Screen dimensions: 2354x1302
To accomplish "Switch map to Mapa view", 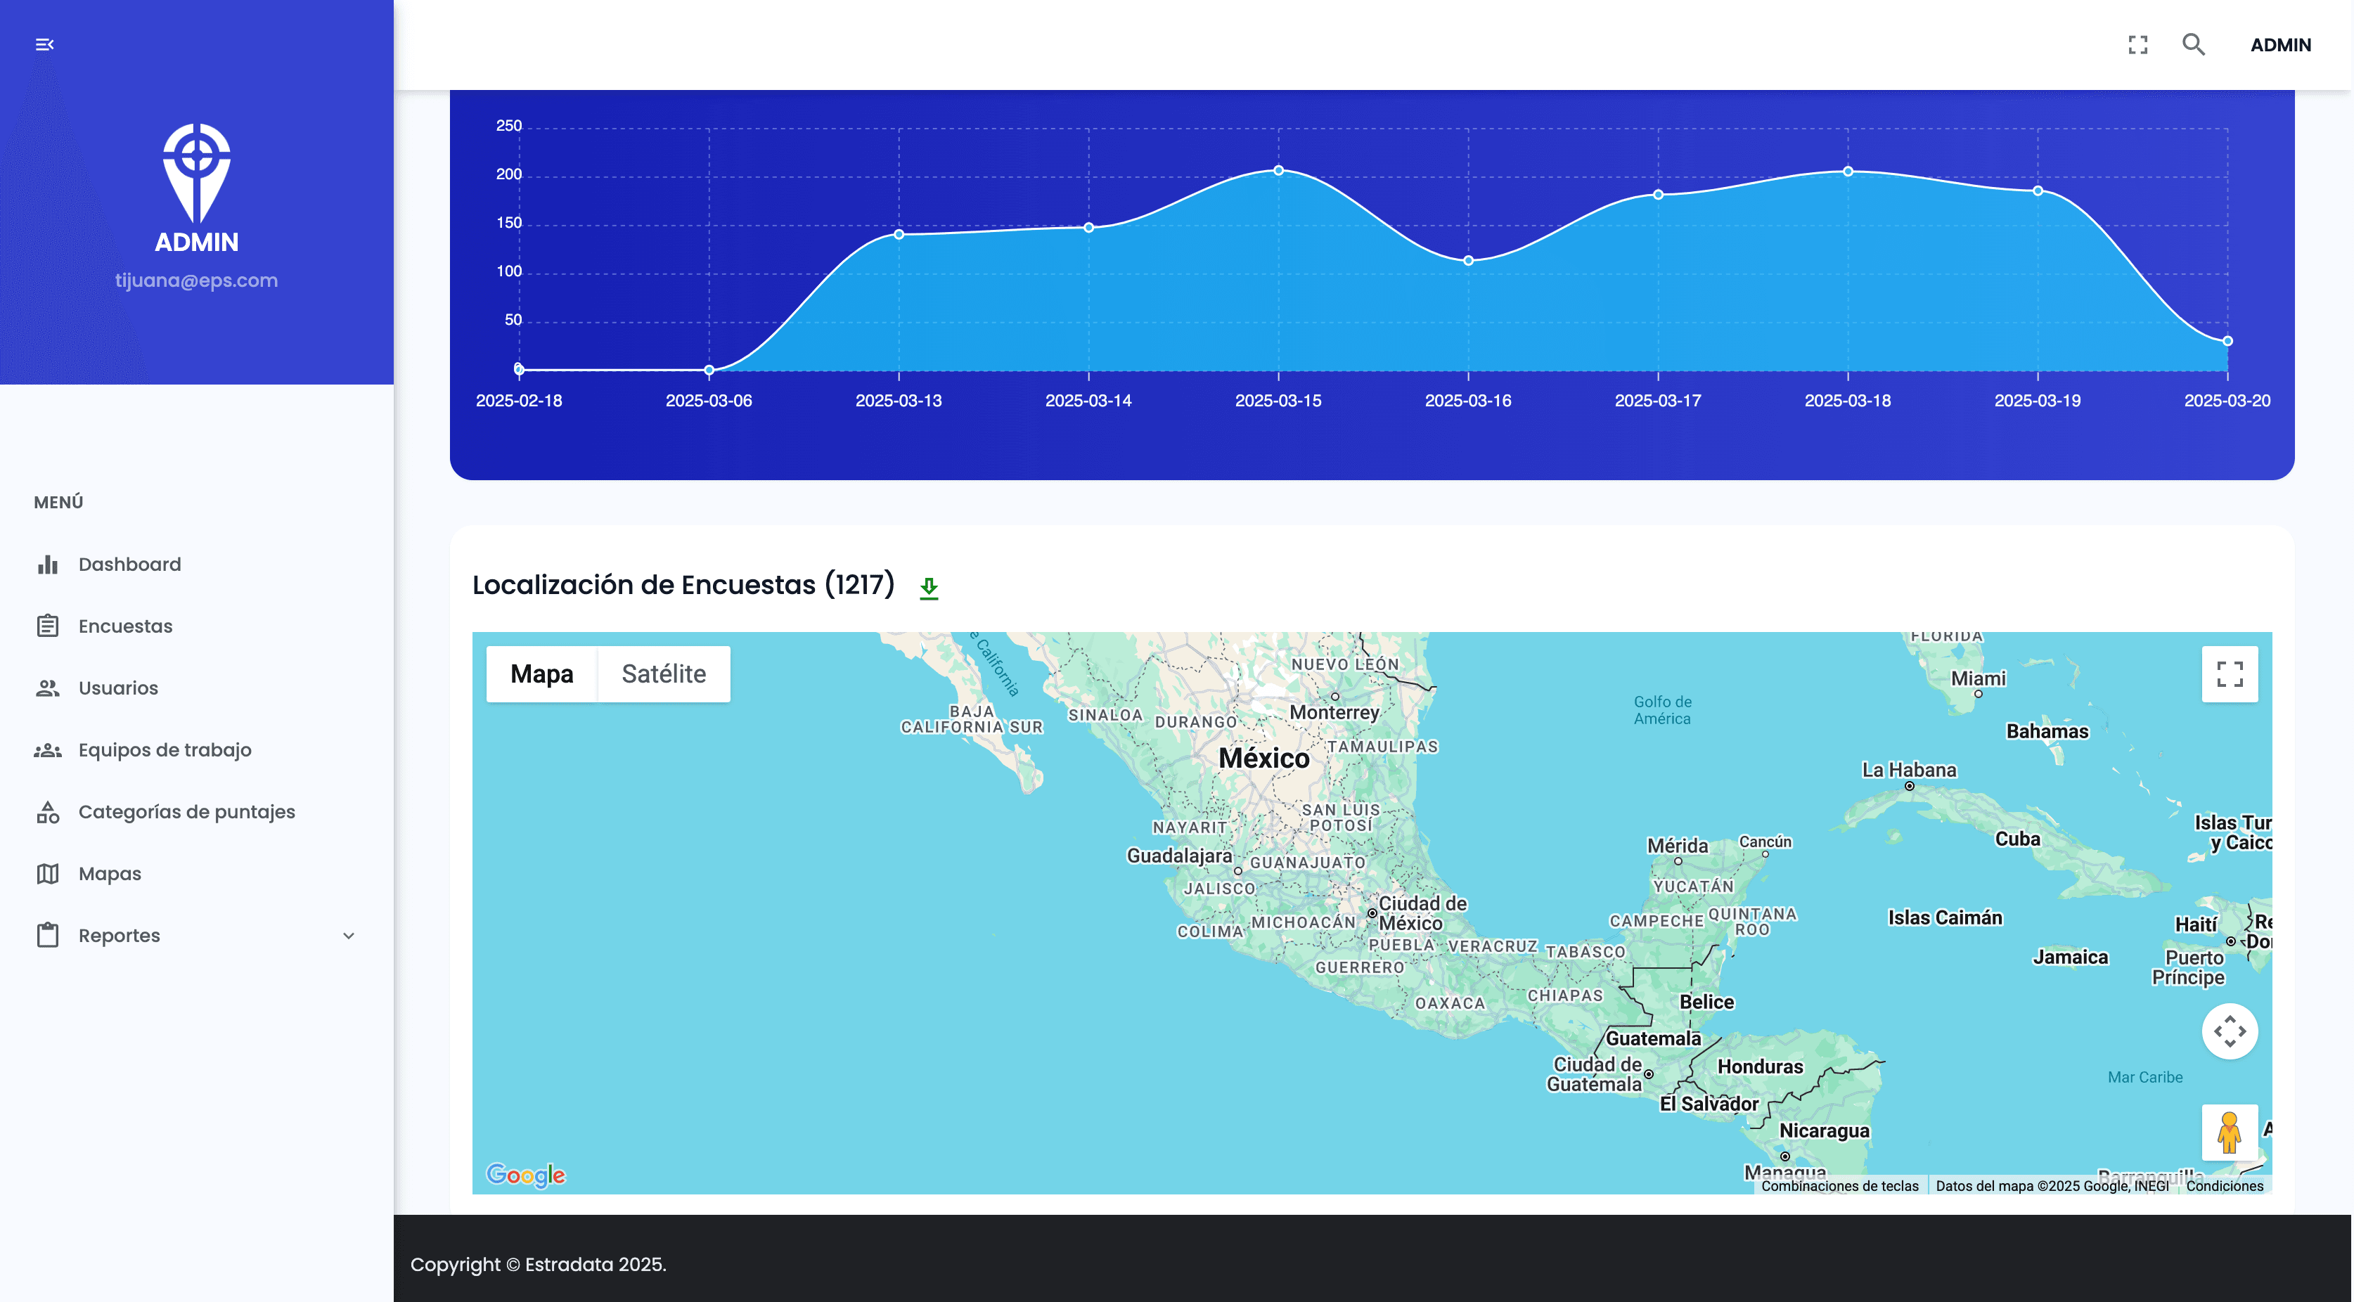I will [542, 674].
